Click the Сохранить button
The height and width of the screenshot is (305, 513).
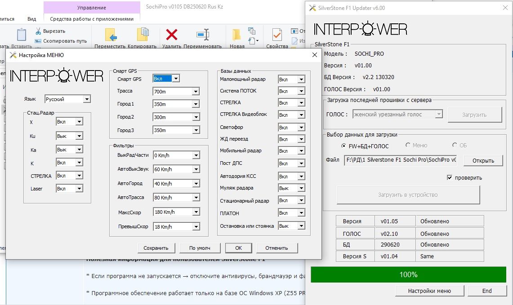156,248
